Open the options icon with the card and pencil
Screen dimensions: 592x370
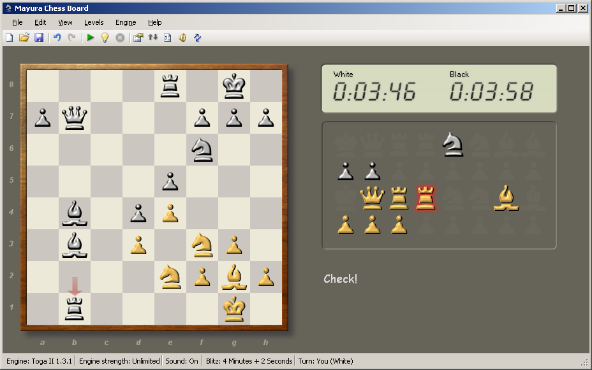click(137, 38)
